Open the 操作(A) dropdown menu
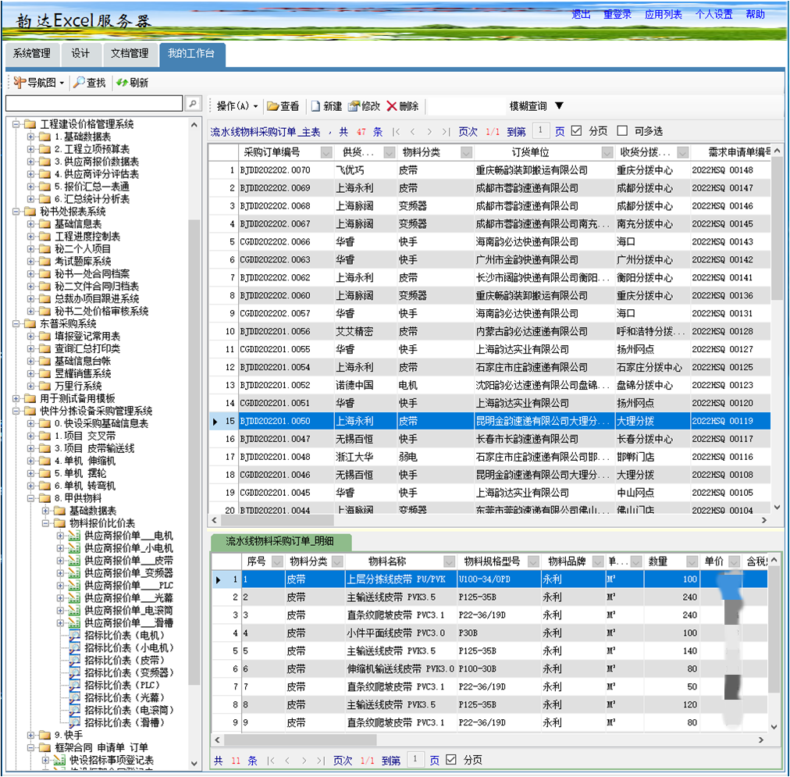 237,106
